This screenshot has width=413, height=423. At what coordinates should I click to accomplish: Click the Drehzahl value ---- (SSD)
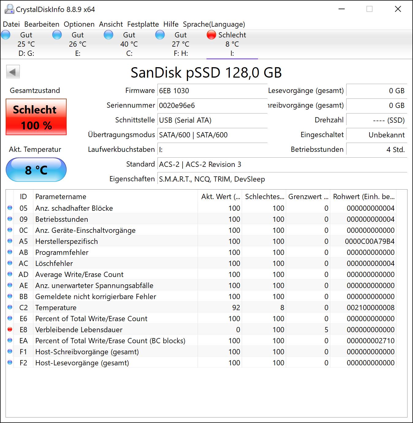point(377,120)
